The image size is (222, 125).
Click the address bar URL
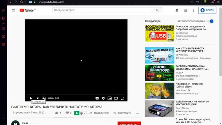coord(51,2)
